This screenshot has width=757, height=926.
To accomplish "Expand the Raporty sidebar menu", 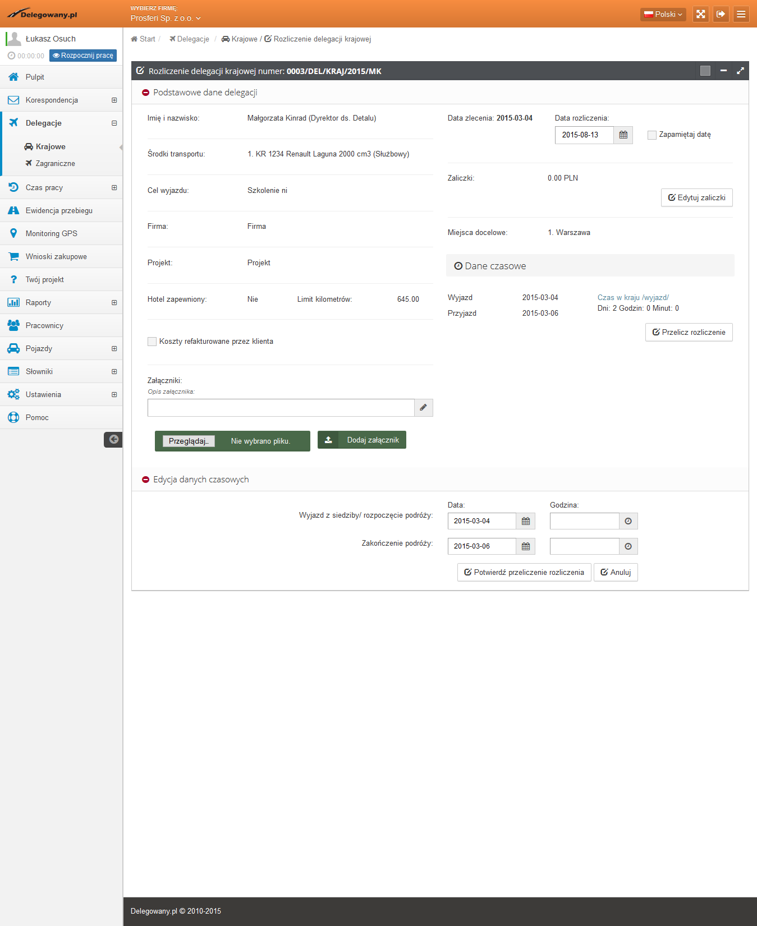I will [x=114, y=303].
